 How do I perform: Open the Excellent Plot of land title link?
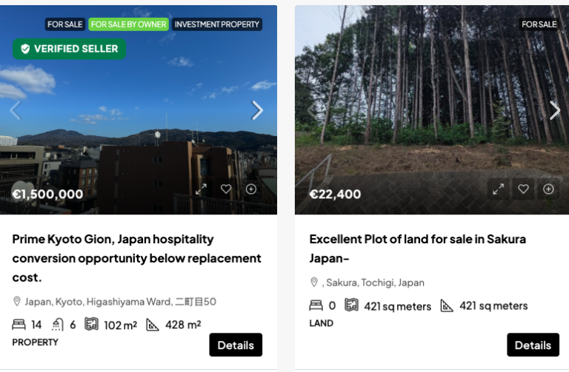(417, 248)
